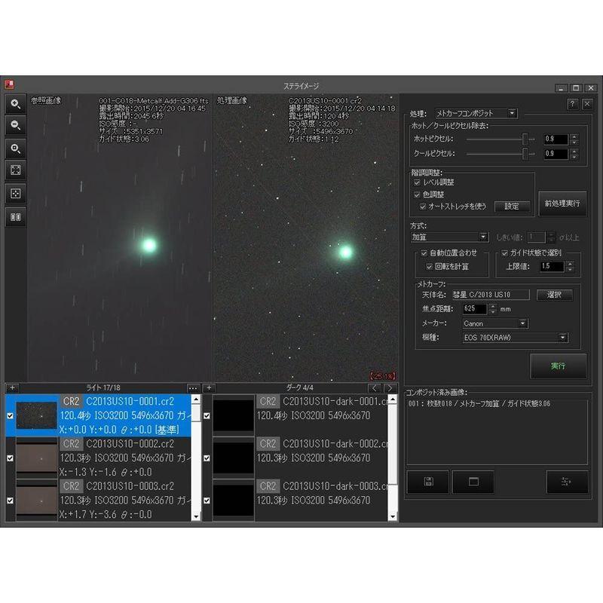603x603 pixels.
Task: Open the 処理 メトカーフコンポジット dropdown
Action: pos(476,113)
